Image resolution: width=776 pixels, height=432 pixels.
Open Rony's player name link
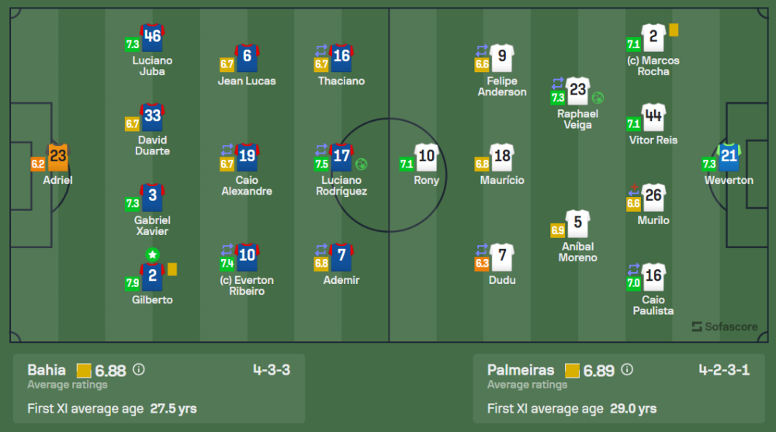click(426, 180)
